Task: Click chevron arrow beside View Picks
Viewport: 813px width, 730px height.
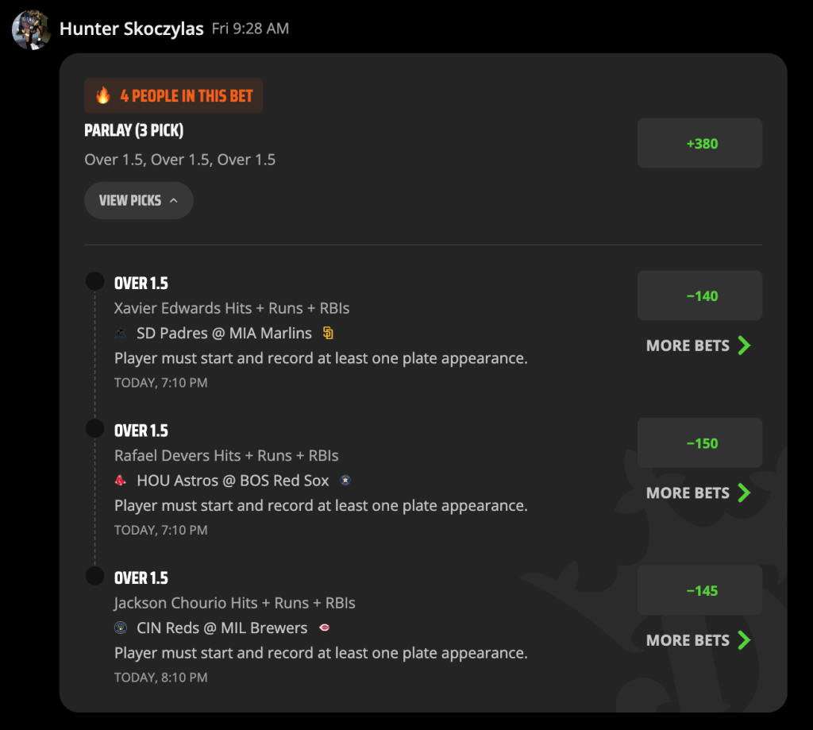Action: click(174, 200)
